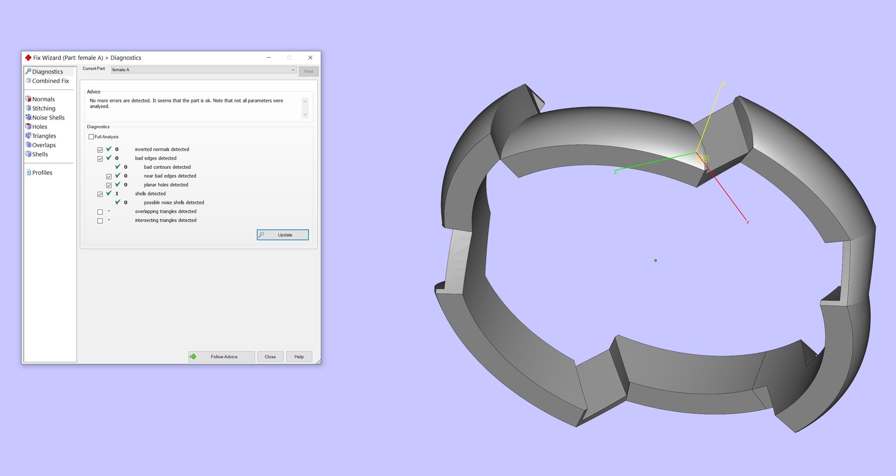Click the Advice box scroll up arrow
The height and width of the screenshot is (476, 896).
[305, 101]
